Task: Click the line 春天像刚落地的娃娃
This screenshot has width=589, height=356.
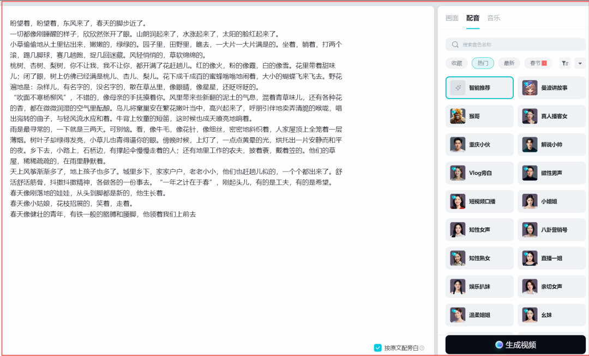Action: tap(88, 193)
